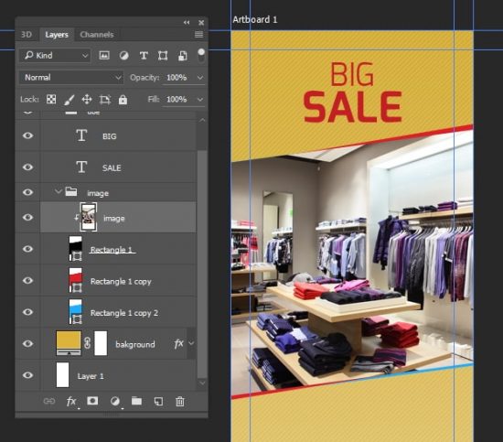
Task: Click Layers panel scrollbar up arrow
Action: pos(202,121)
